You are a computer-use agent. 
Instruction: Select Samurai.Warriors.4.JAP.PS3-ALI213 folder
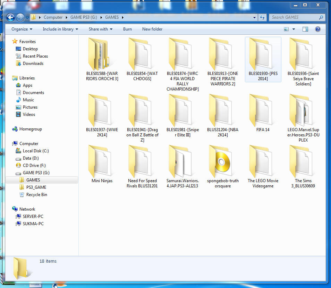(183, 167)
